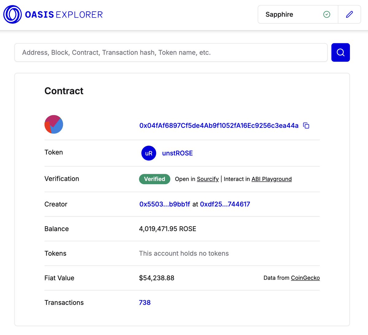Click the 'This account holds no tokens' text
This screenshot has width=368, height=335.
tap(184, 253)
